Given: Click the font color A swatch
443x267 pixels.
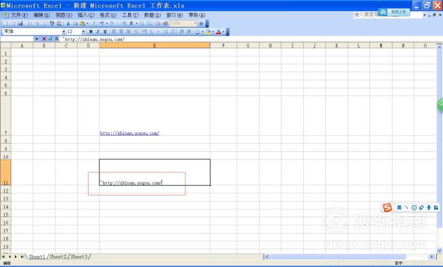Looking at the screenshot, I should click(218, 32).
